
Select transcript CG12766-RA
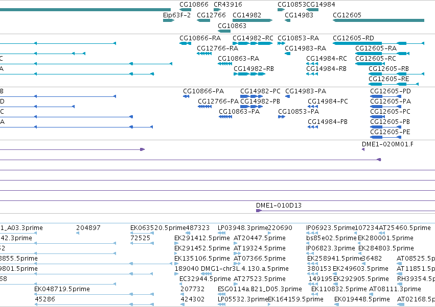218,48
